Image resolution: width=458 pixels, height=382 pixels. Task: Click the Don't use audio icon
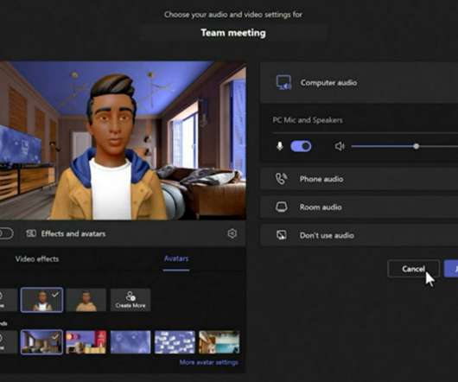282,235
